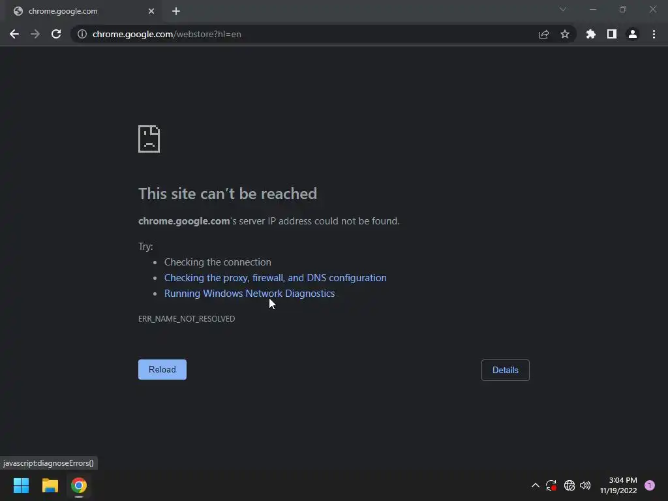Image resolution: width=668 pixels, height=501 pixels.
Task: Open proxy, firewall, and DNS configuration link
Action: pyautogui.click(x=276, y=278)
